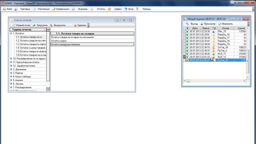Toggle checkmark on the ПереОц_16 row

point(187,35)
